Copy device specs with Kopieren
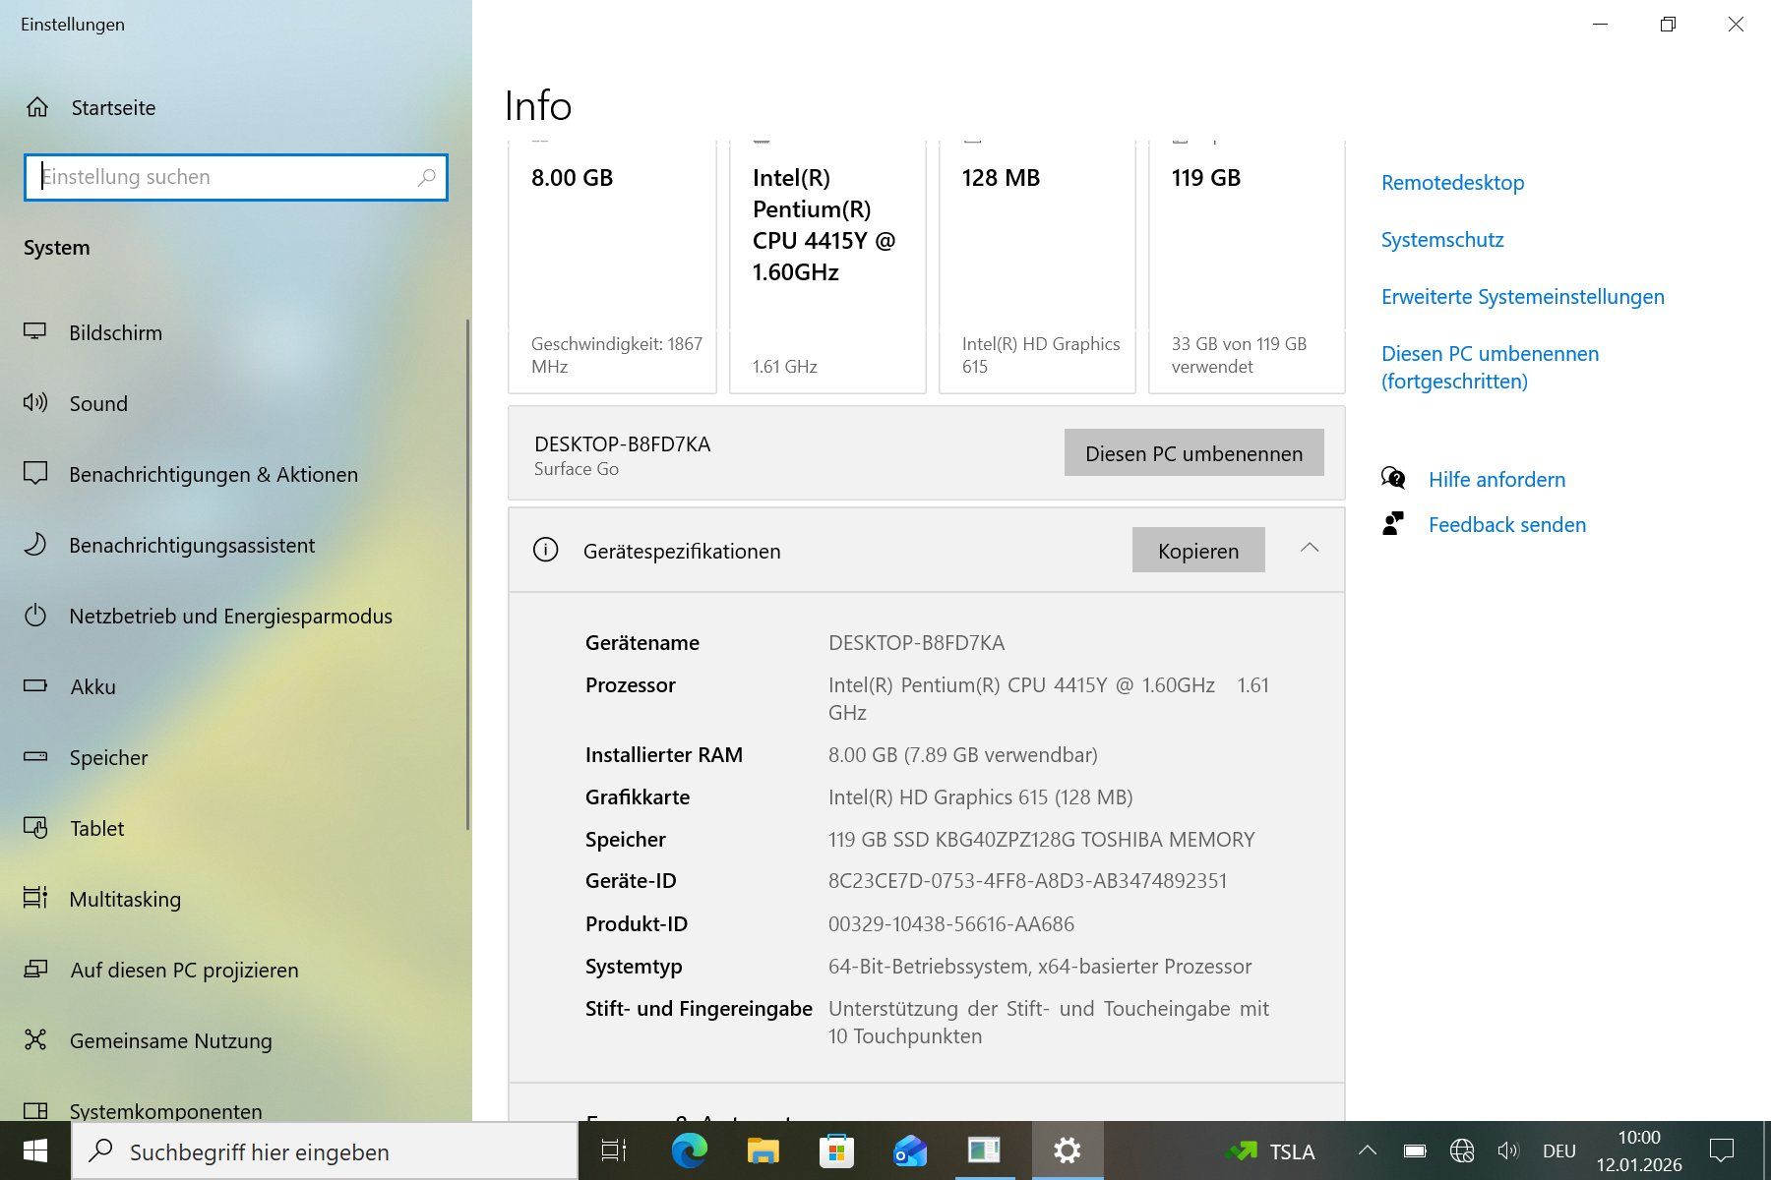Viewport: 1771px width, 1180px height. click(1198, 551)
